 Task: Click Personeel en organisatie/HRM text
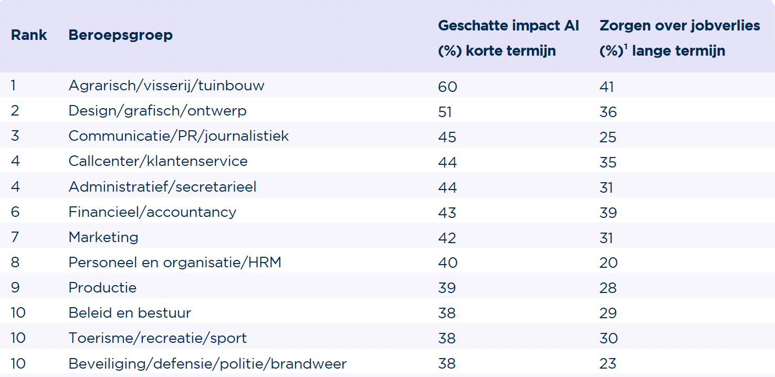(x=175, y=262)
